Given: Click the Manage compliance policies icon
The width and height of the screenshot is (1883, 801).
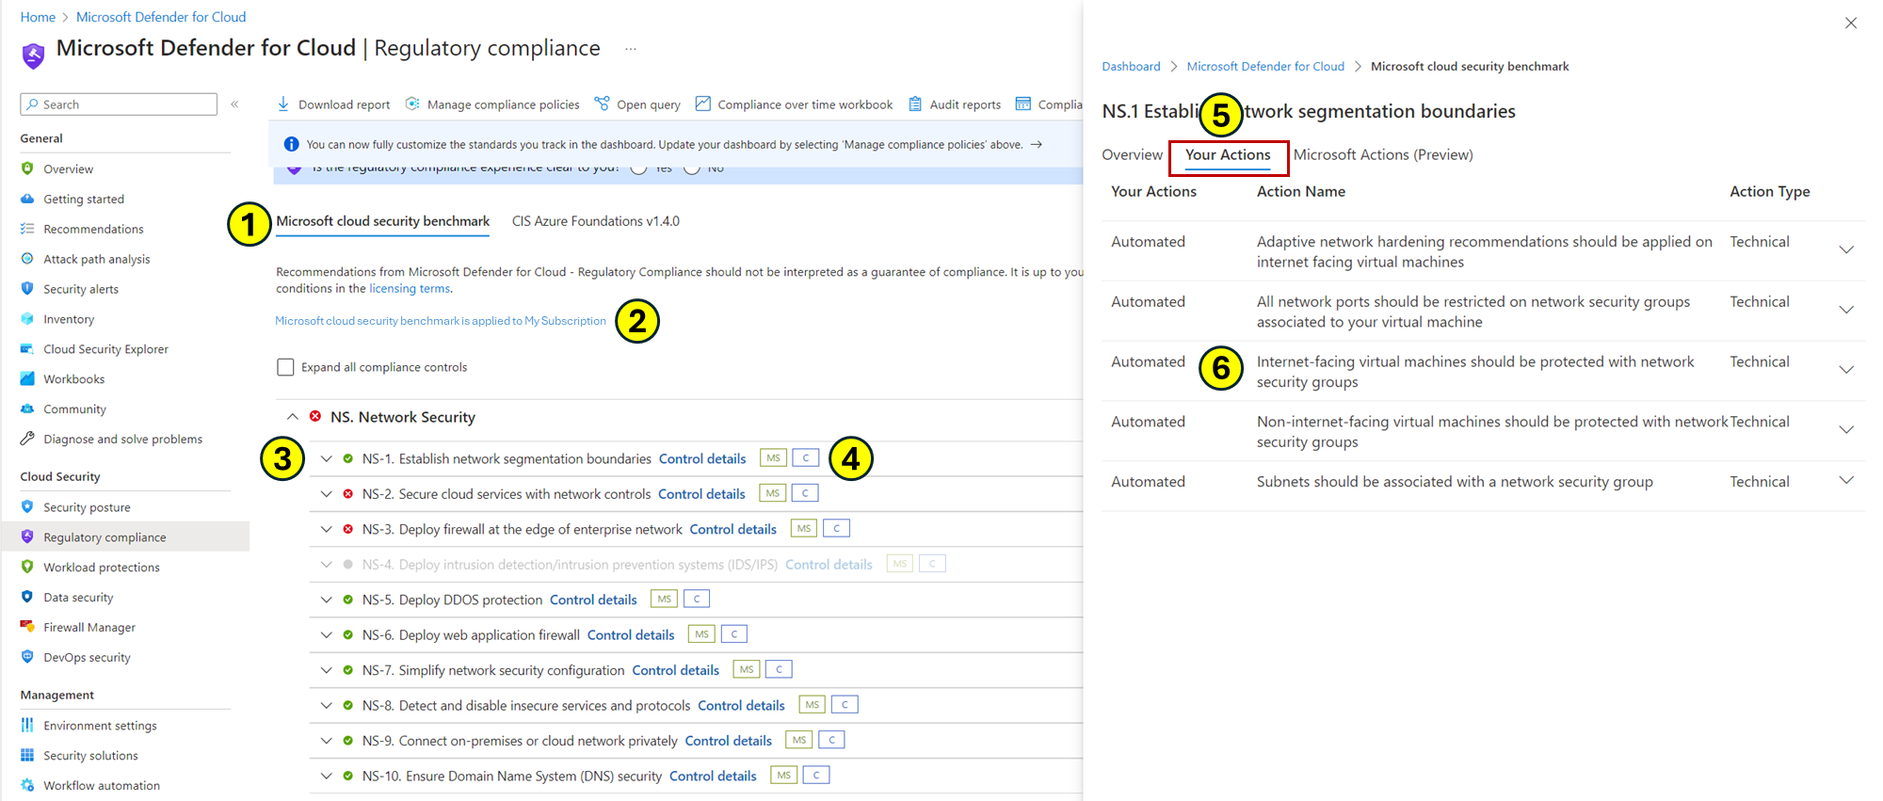Looking at the screenshot, I should pos(412,104).
